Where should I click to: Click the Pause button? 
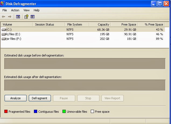pos(64,98)
